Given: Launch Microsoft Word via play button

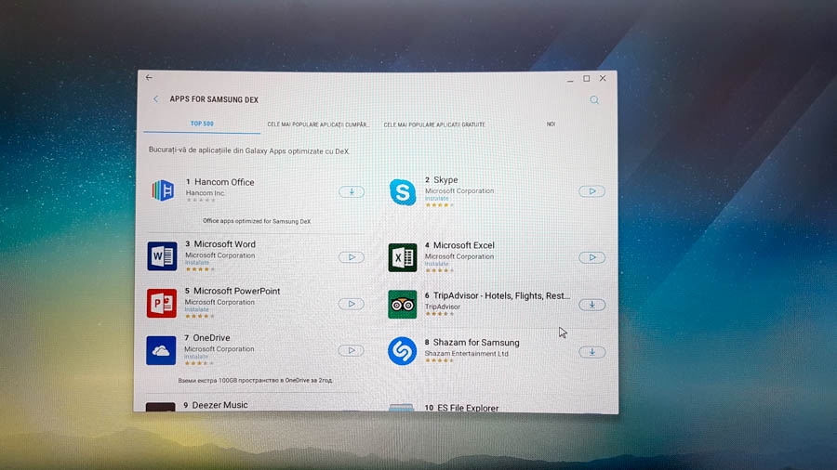Looking at the screenshot, I should click(x=352, y=257).
